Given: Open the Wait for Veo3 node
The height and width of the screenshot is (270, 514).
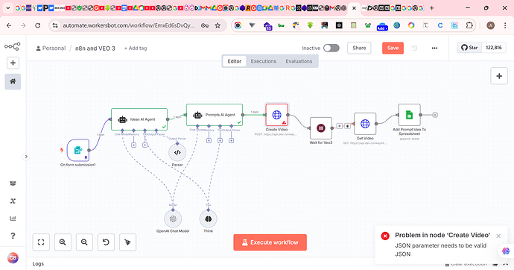Looking at the screenshot, I should [x=320, y=128].
